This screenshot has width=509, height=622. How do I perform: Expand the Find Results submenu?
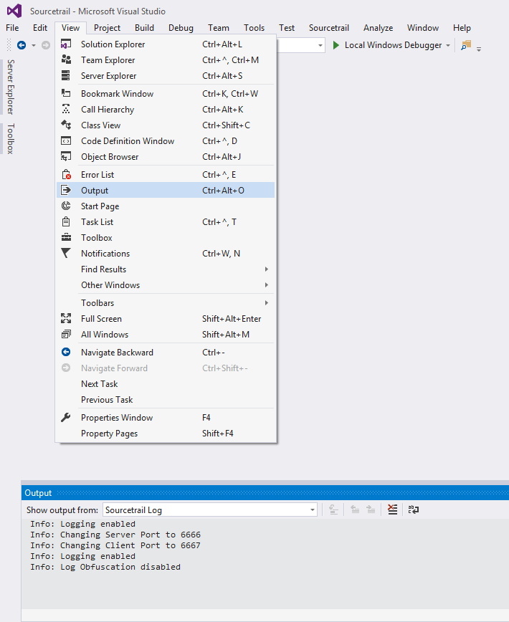266,269
